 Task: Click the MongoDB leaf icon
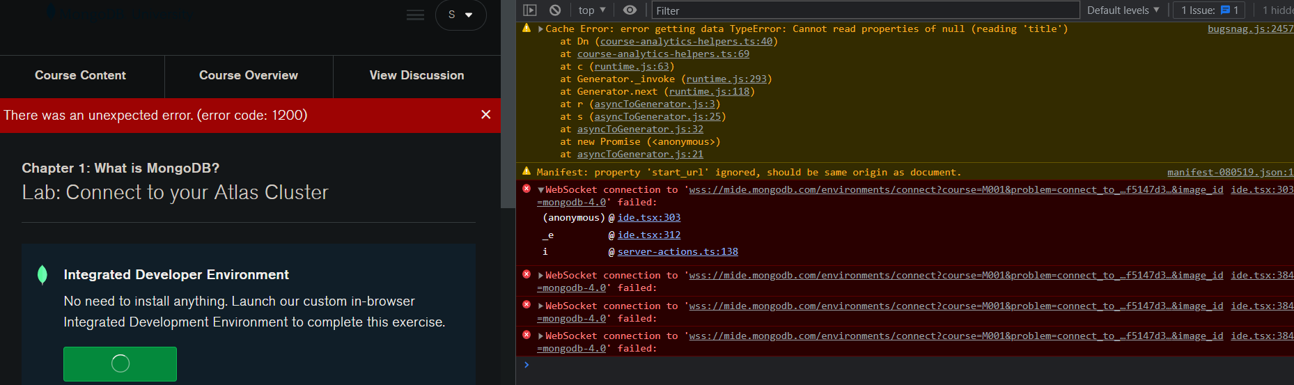(42, 275)
